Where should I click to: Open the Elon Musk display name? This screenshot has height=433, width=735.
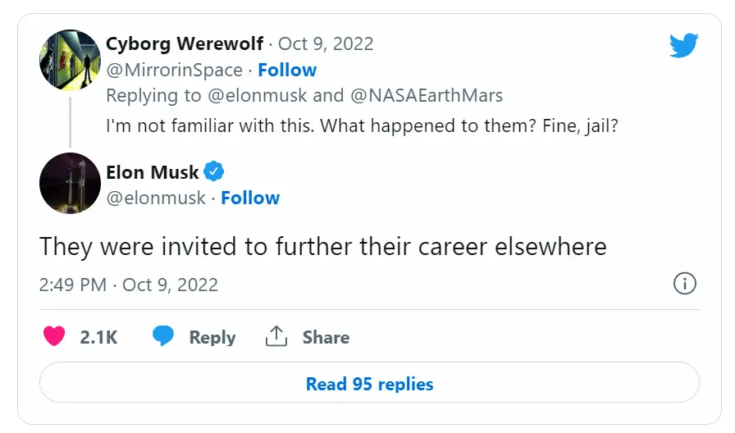(x=153, y=172)
